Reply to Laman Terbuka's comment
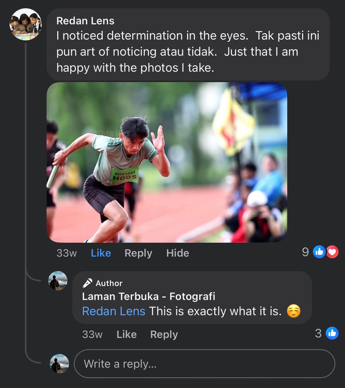This screenshot has height=388, width=345. 164,334
